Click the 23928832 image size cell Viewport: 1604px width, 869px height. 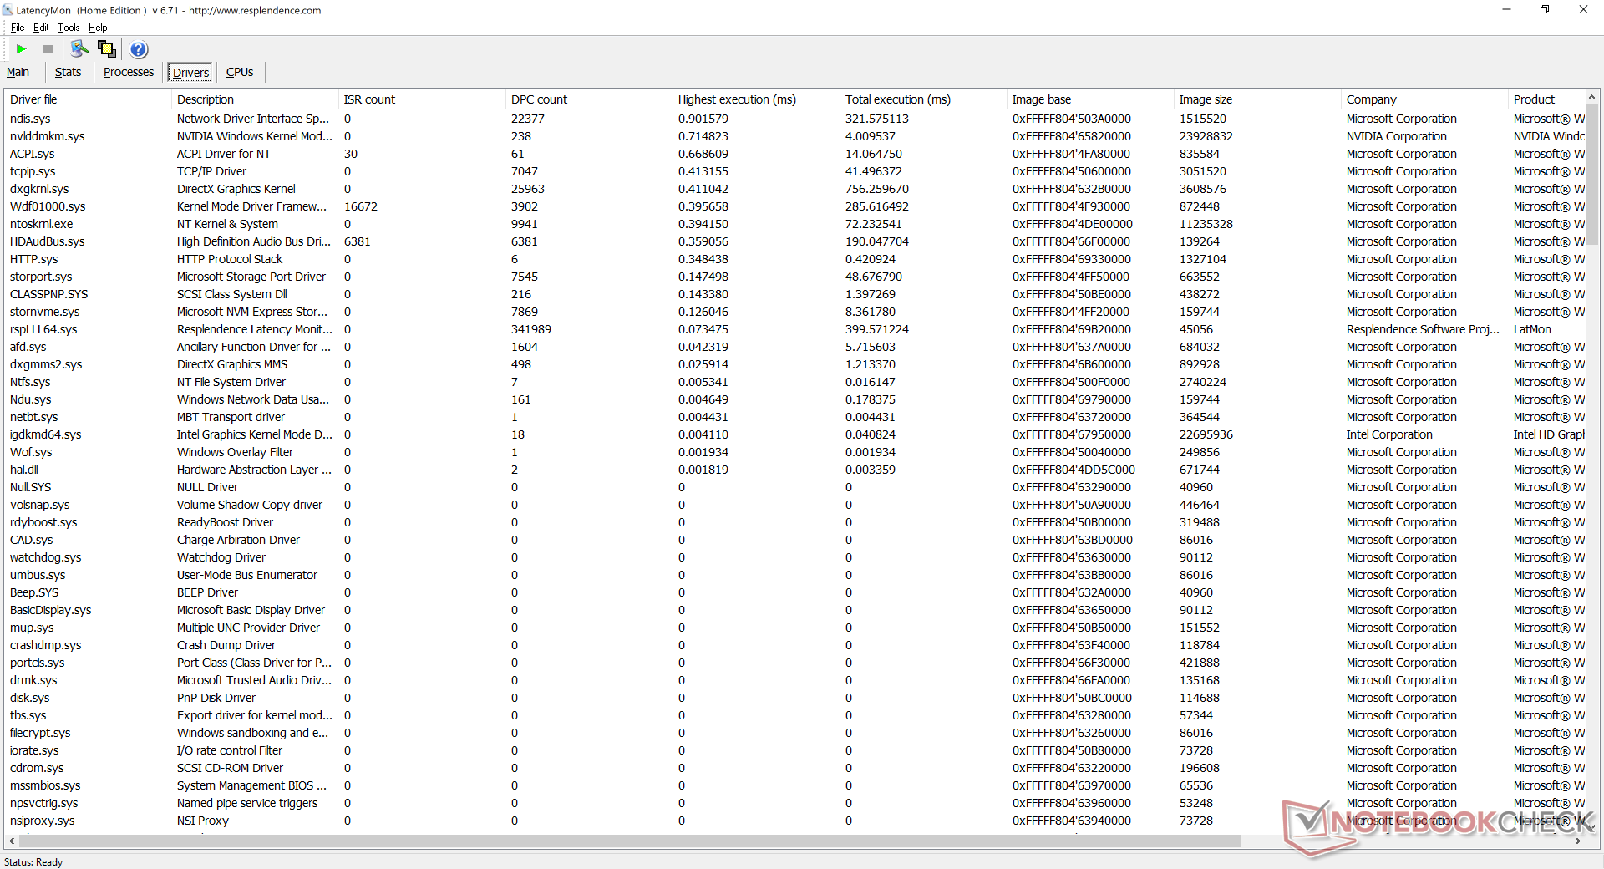coord(1206,136)
